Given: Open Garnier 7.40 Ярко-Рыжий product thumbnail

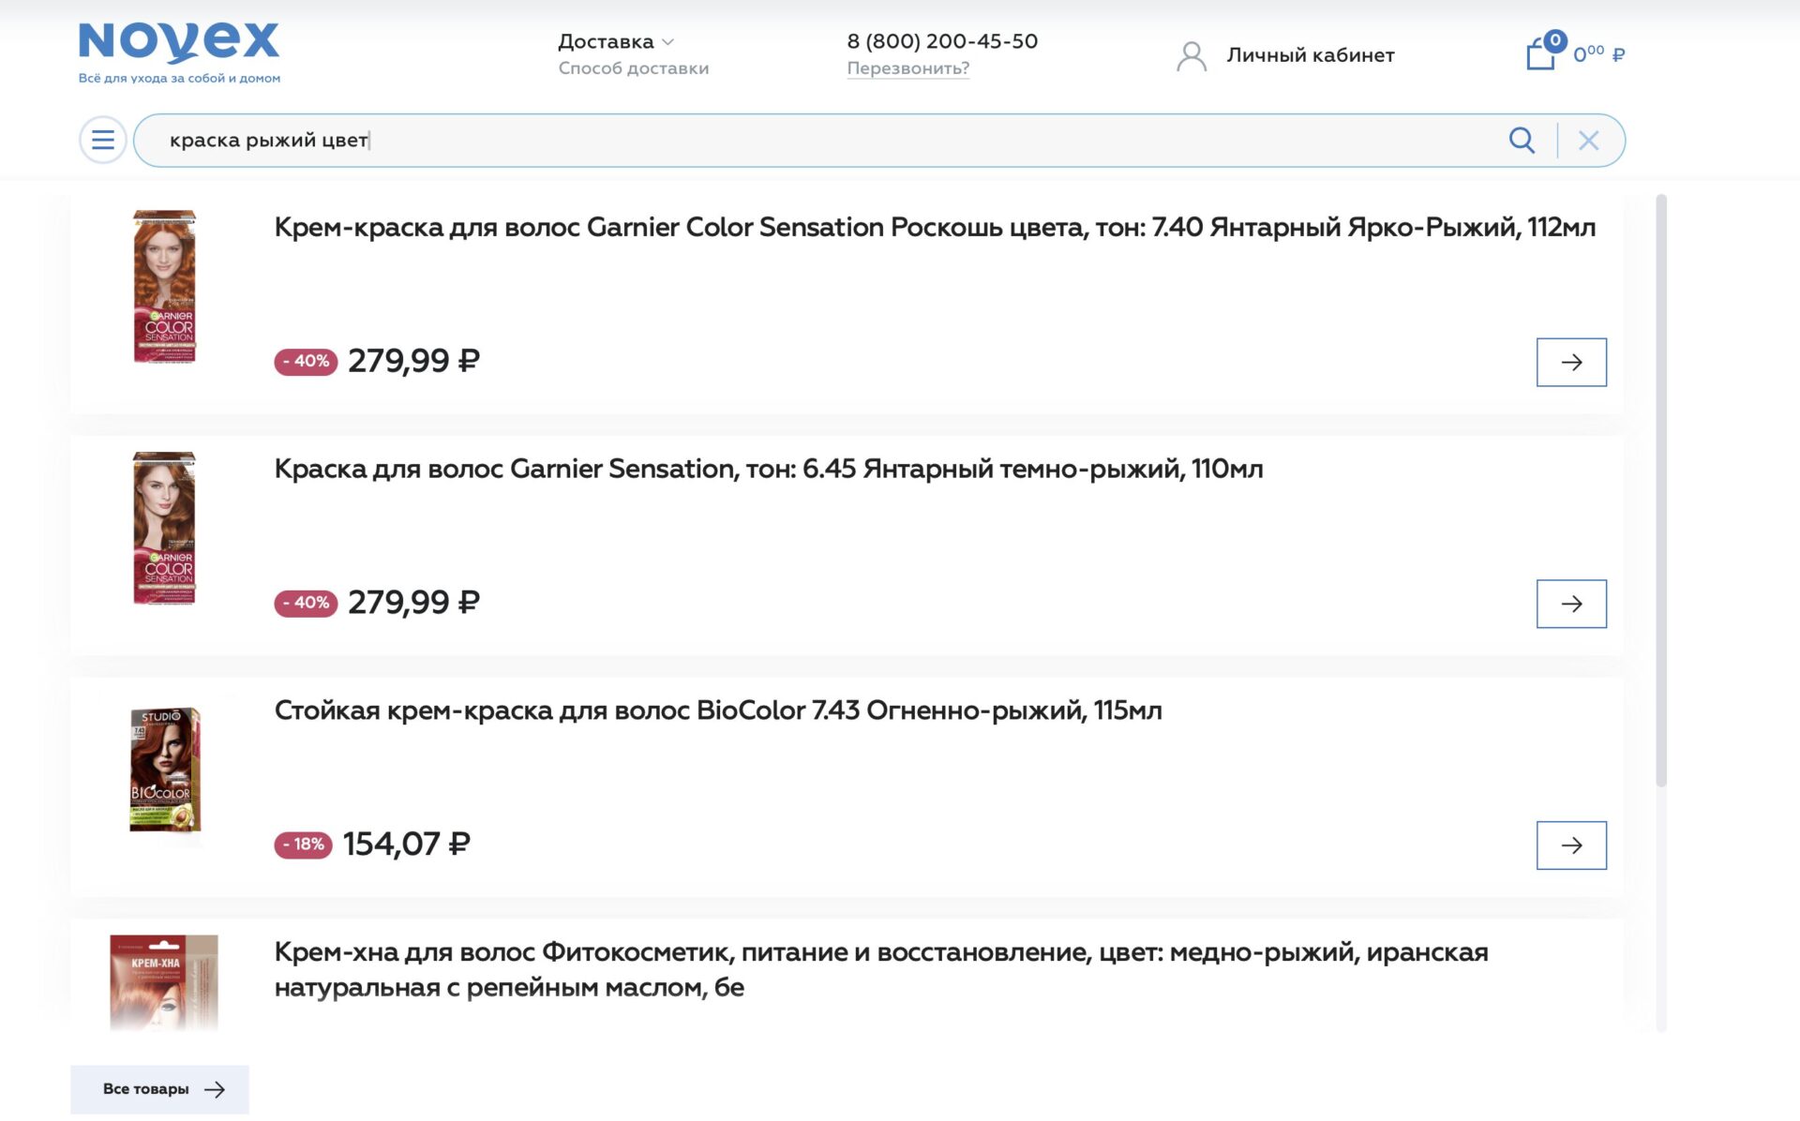Looking at the screenshot, I should tap(165, 286).
